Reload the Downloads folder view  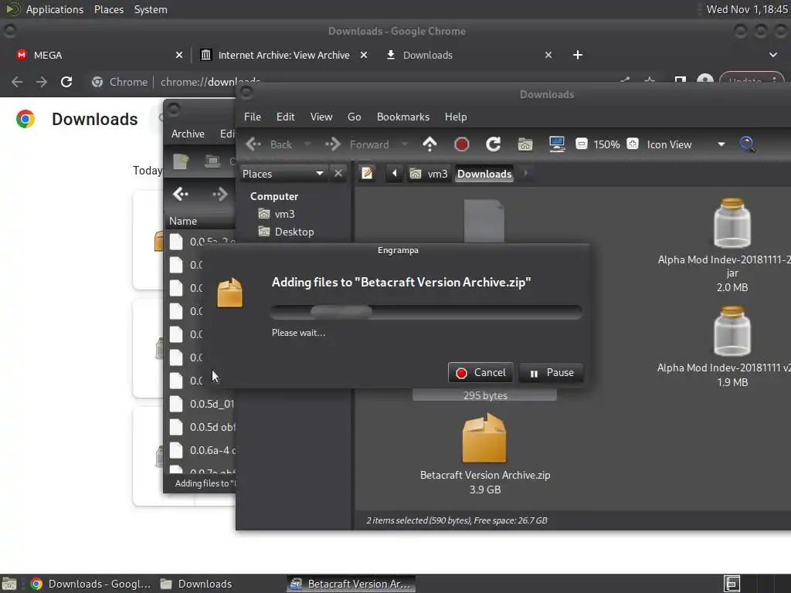tap(493, 144)
